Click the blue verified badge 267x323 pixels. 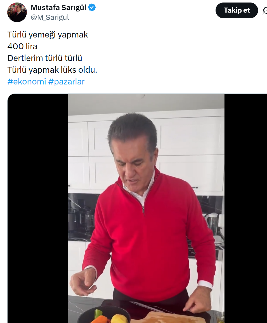[x=92, y=8]
